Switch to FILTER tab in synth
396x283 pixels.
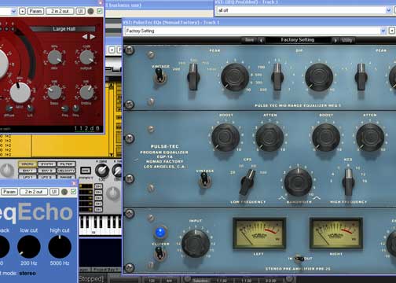(66, 164)
